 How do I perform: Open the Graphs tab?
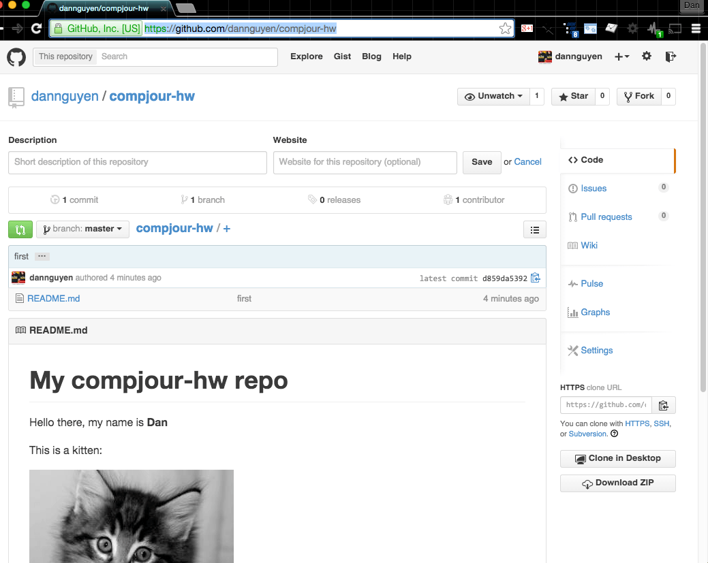595,312
